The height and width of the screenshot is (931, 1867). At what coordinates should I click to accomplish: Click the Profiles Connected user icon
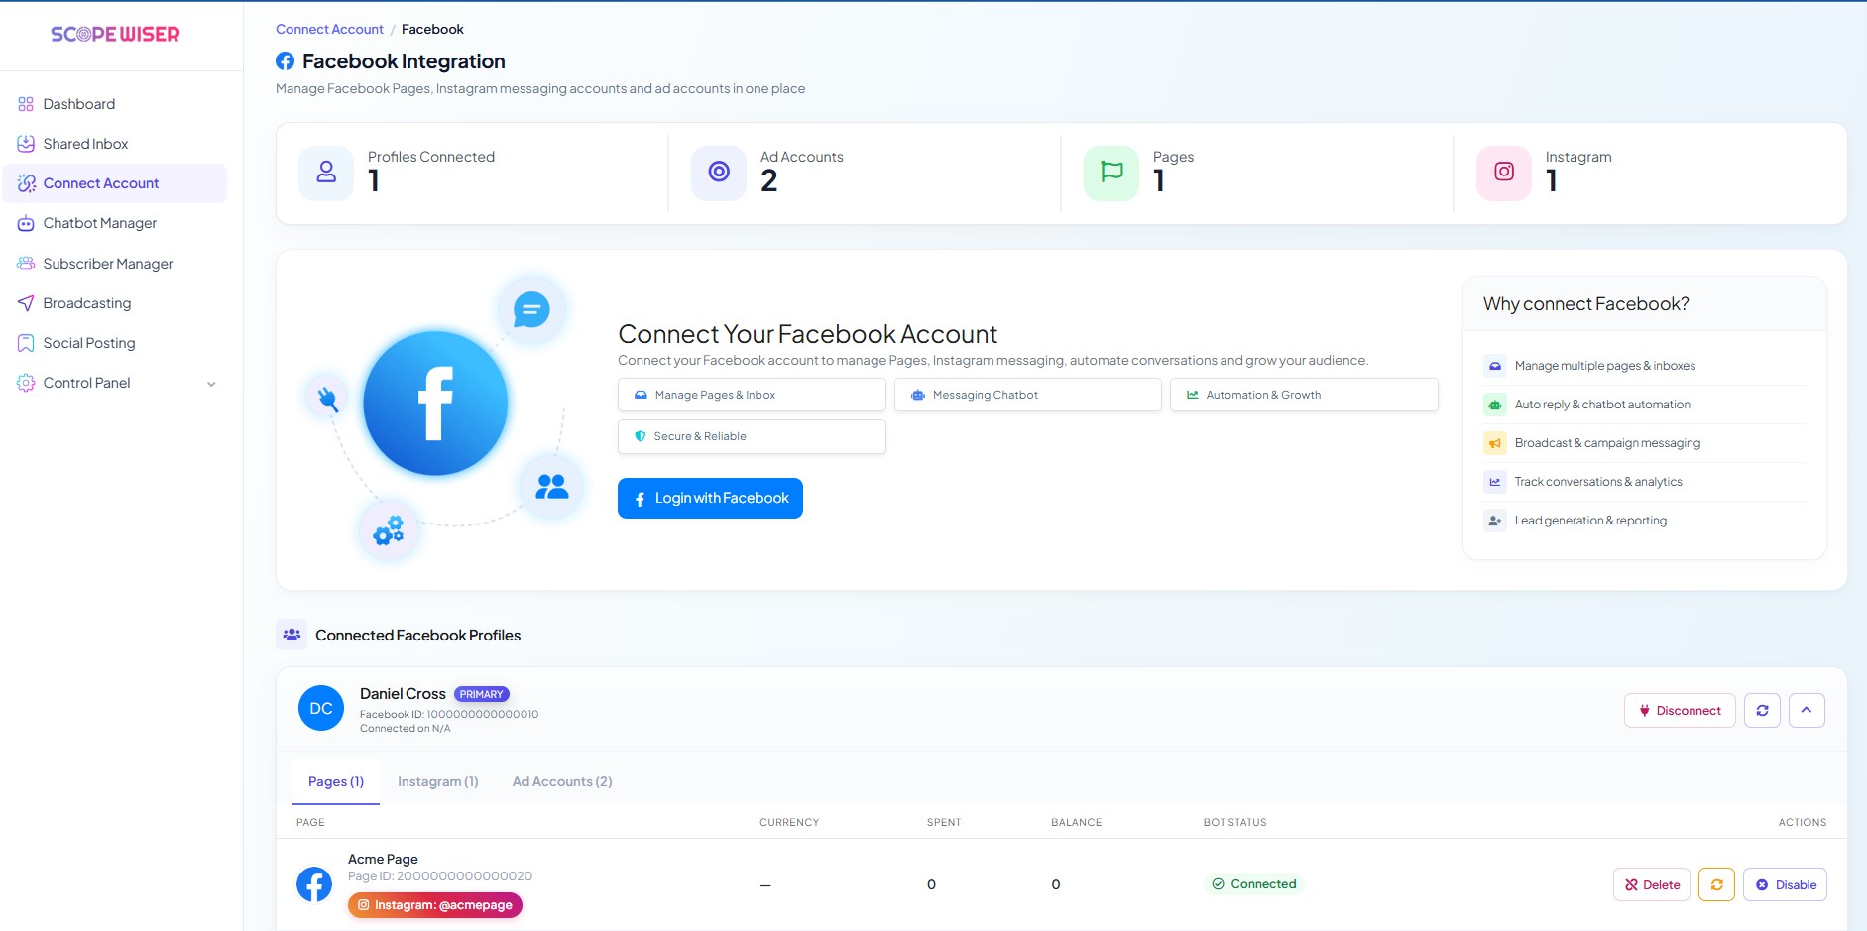pos(326,173)
